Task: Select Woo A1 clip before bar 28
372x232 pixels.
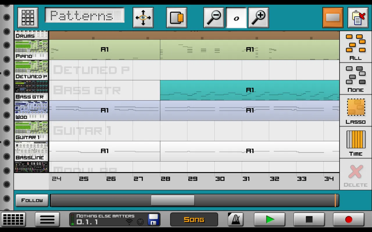Action: coord(104,110)
